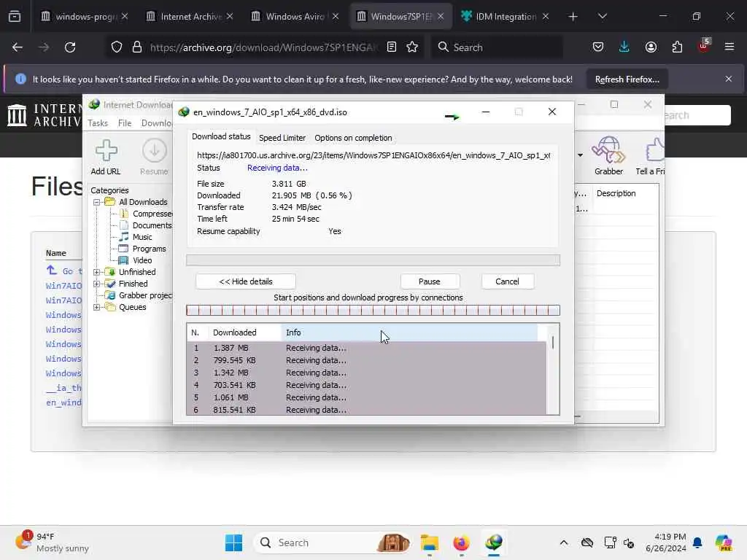
Task: Switch to the Download status tab
Action: (221, 136)
